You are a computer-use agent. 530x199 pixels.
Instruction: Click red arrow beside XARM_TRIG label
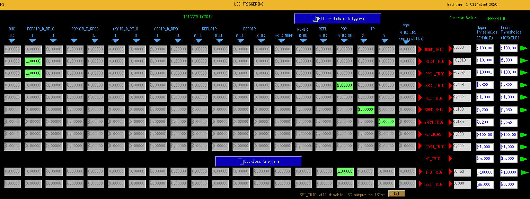421,110
